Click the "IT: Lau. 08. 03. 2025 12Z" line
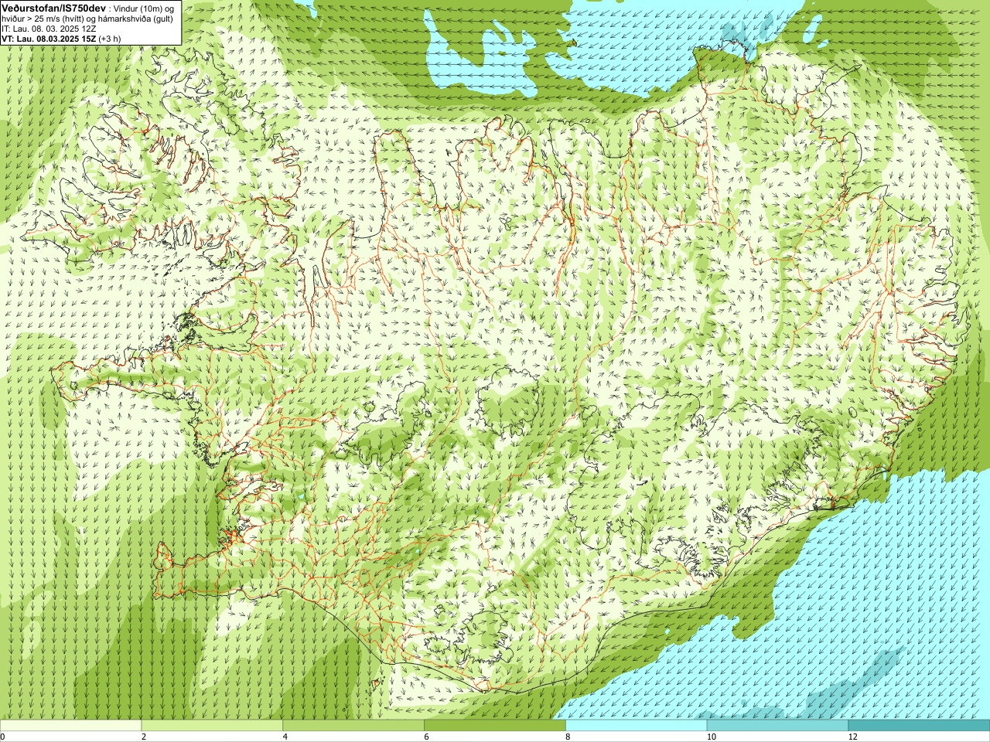The height and width of the screenshot is (742, 990). [x=49, y=29]
